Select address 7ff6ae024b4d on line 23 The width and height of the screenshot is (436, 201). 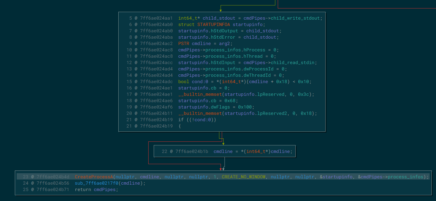53,177
